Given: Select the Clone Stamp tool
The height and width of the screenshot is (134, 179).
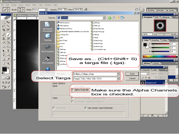Looking at the screenshot, I should point(3,38).
